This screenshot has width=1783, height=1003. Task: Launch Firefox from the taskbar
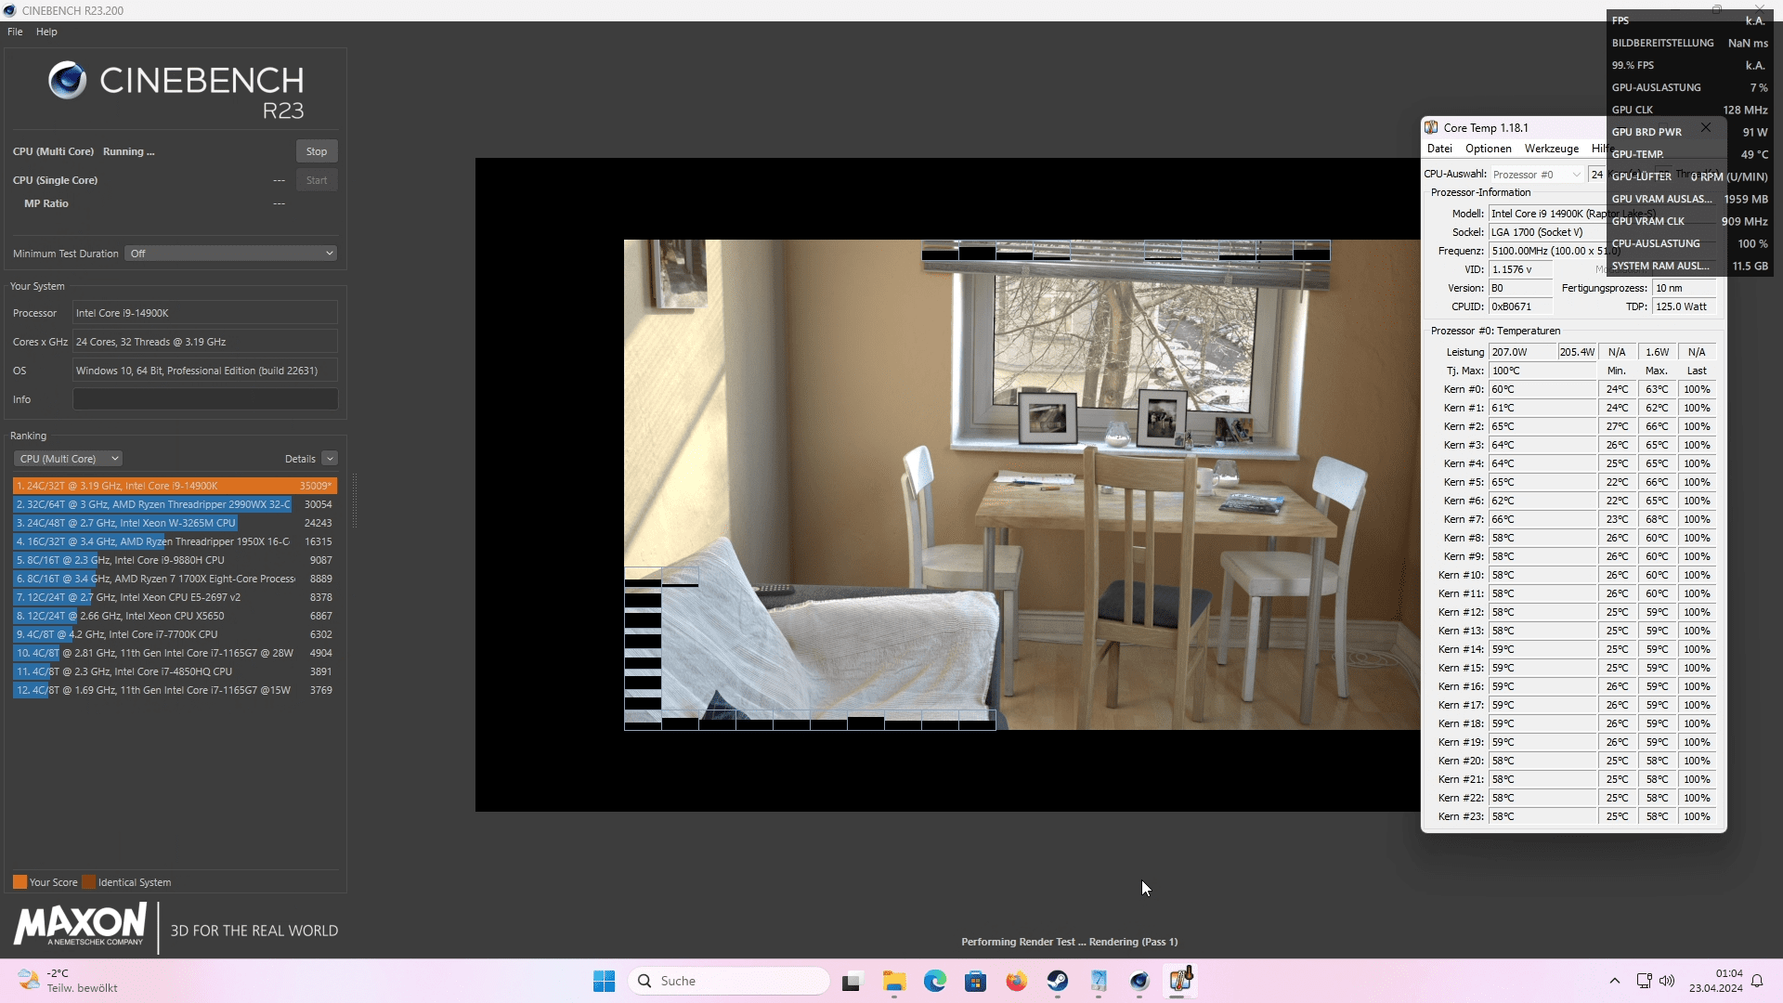coord(1016,981)
